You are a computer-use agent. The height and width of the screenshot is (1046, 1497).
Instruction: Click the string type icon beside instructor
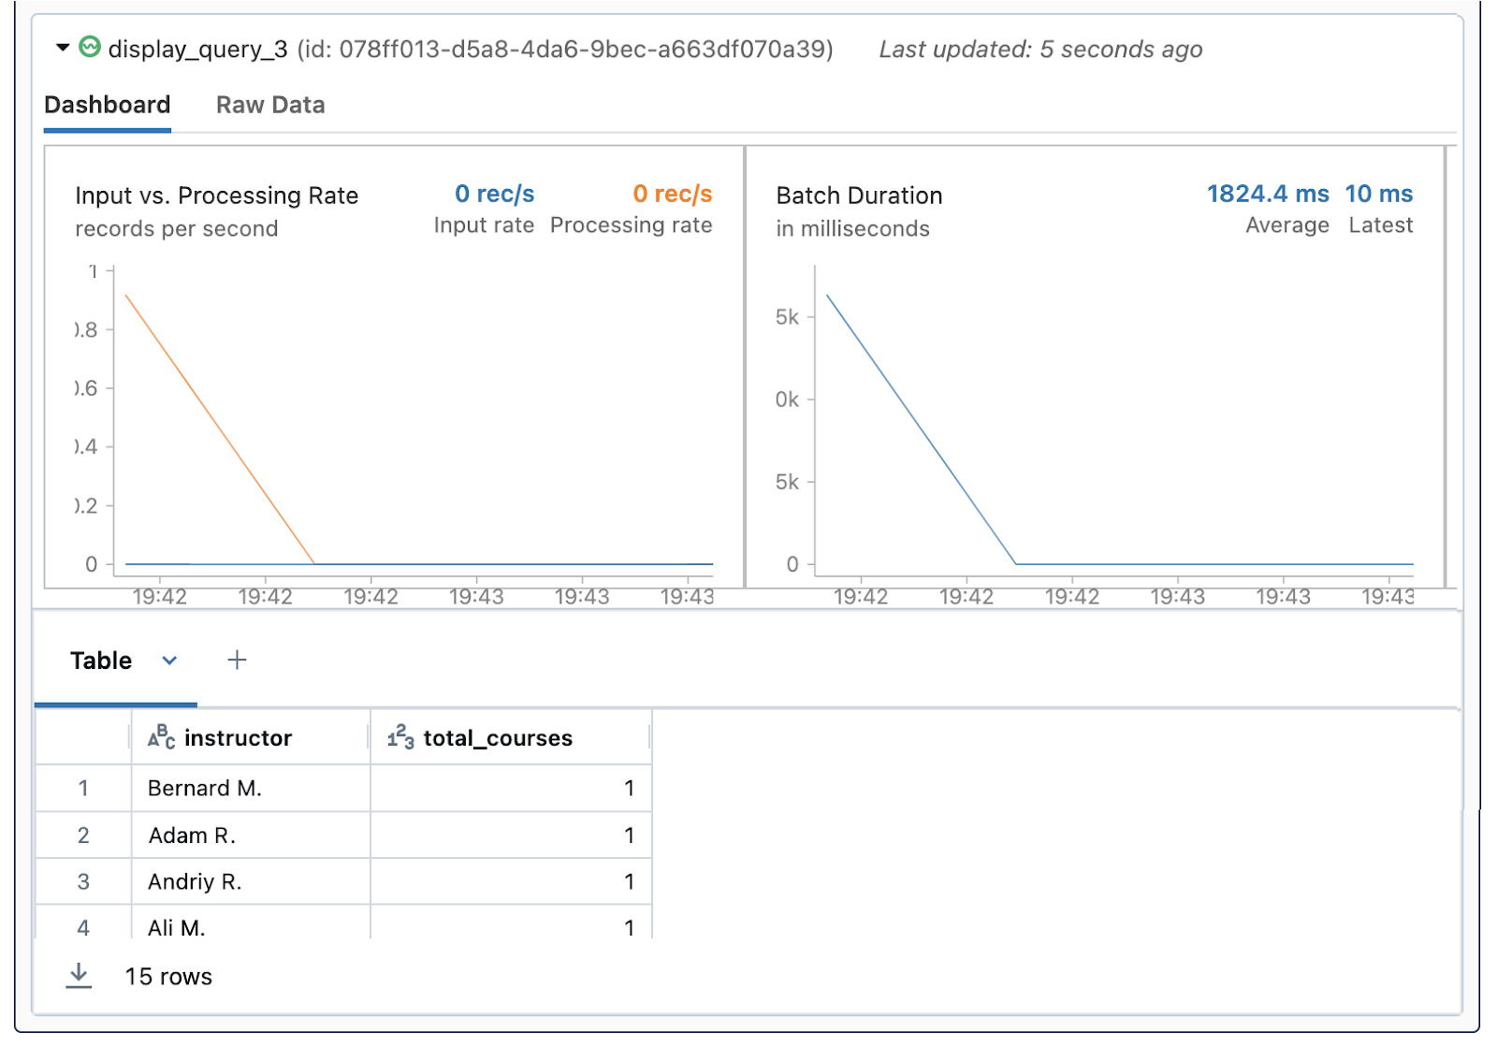pyautogui.click(x=161, y=737)
